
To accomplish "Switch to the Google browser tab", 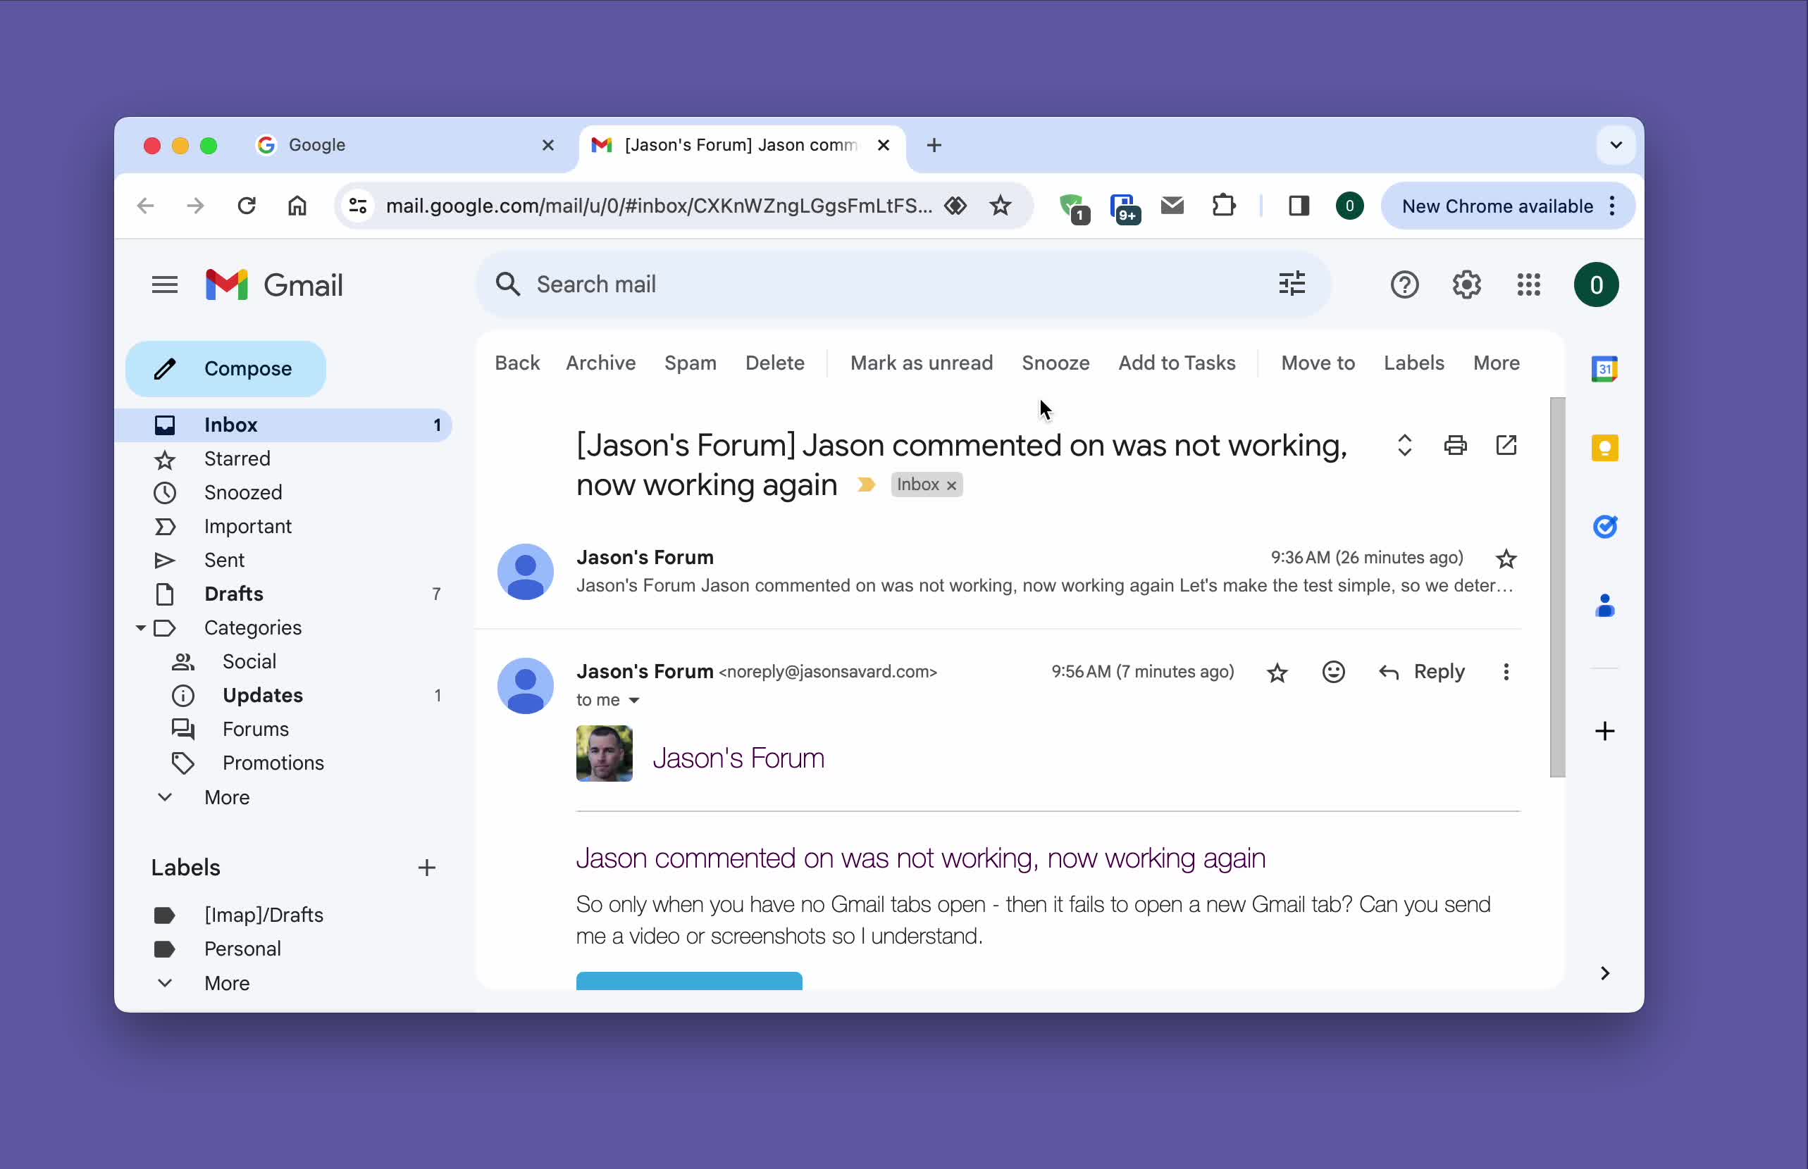I will (408, 144).
